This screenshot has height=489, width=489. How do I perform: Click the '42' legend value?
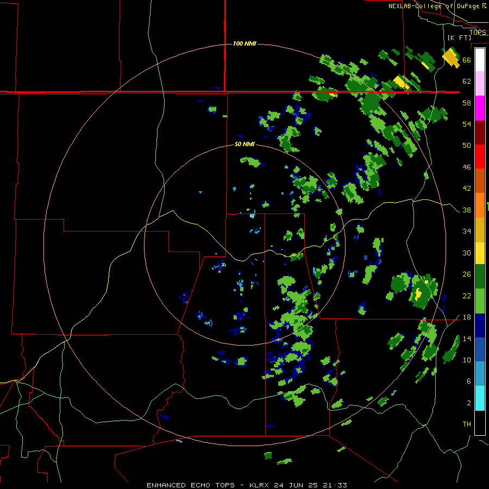point(467,189)
